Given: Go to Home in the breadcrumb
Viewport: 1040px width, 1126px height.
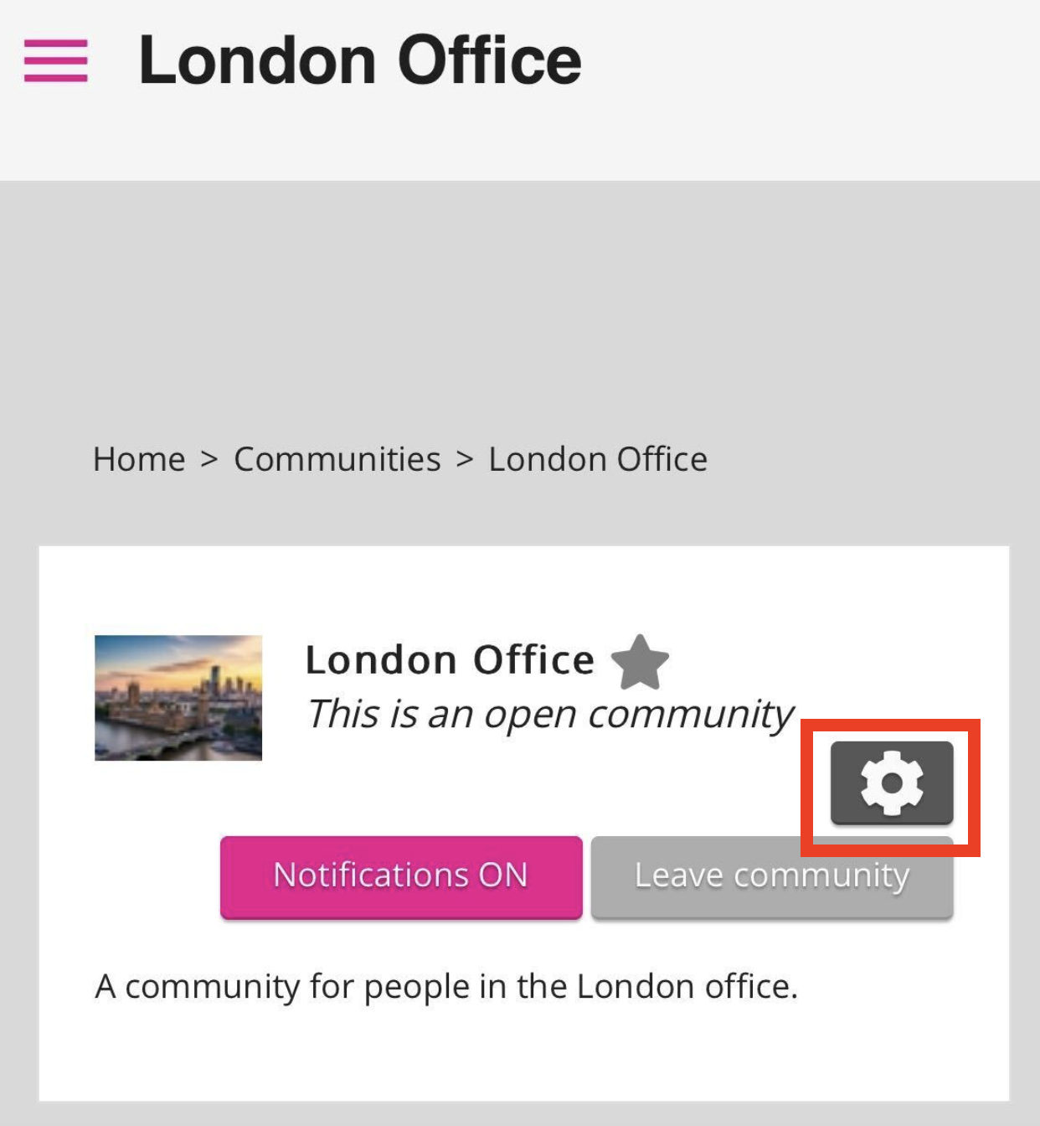Looking at the screenshot, I should (139, 459).
